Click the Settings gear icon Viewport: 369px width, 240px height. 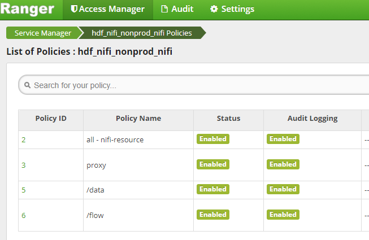[x=214, y=10]
